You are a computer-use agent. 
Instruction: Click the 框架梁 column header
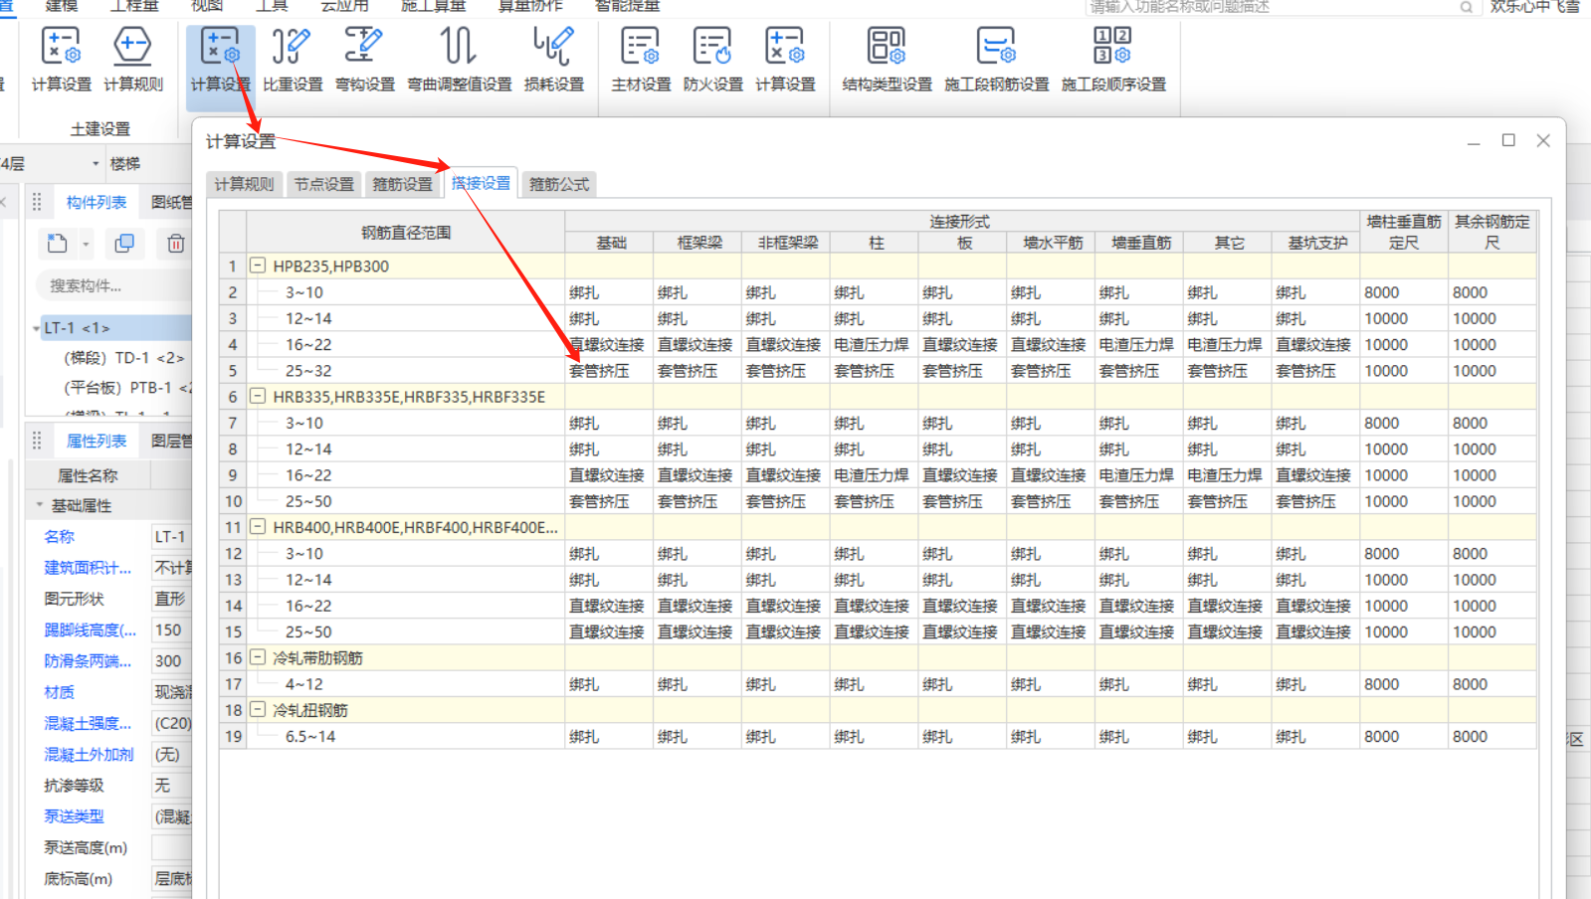698,243
